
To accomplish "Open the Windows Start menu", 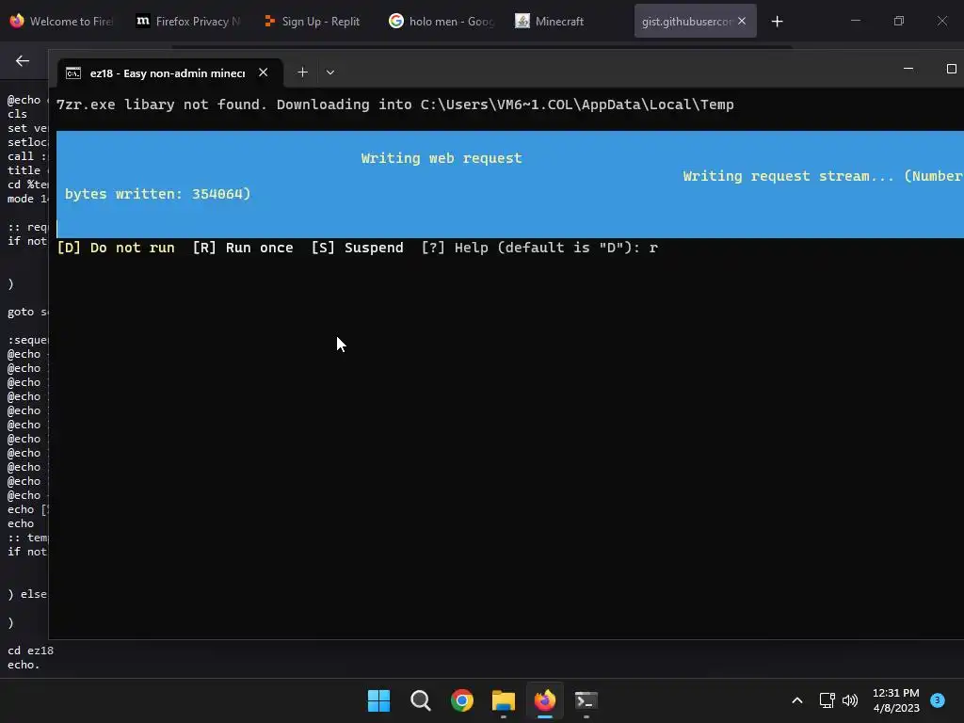I will pyautogui.click(x=378, y=700).
